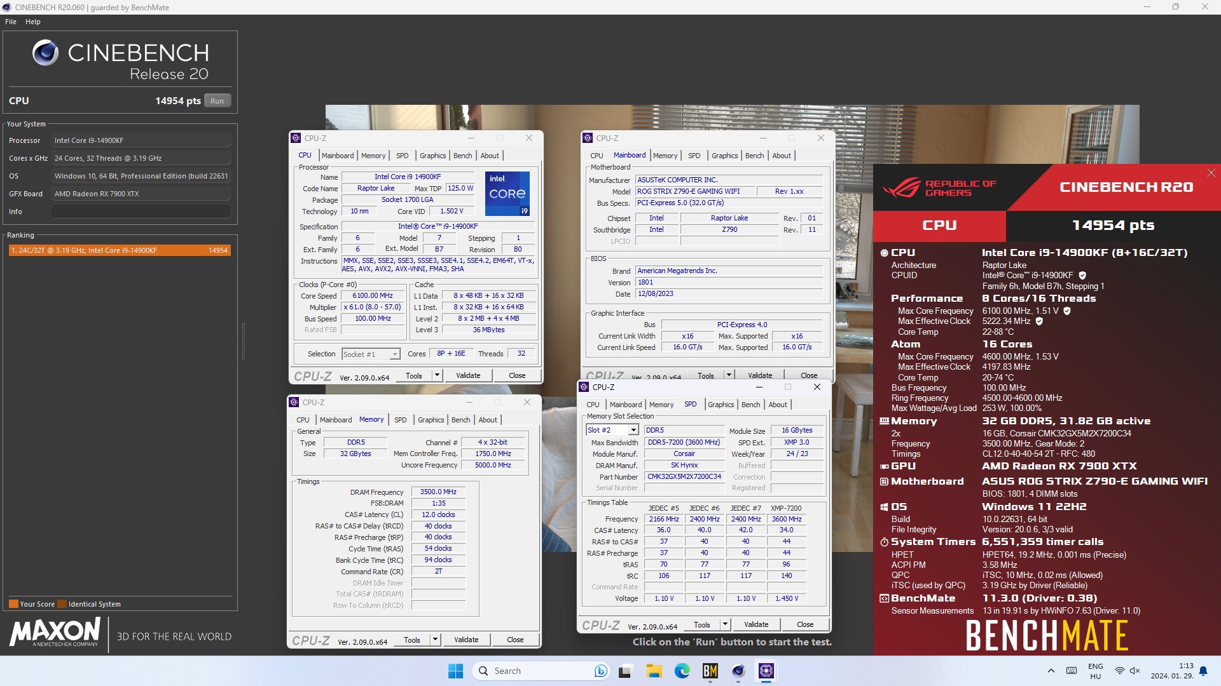The height and width of the screenshot is (686, 1221).
Task: Click the taskbar Search box
Action: point(541,671)
